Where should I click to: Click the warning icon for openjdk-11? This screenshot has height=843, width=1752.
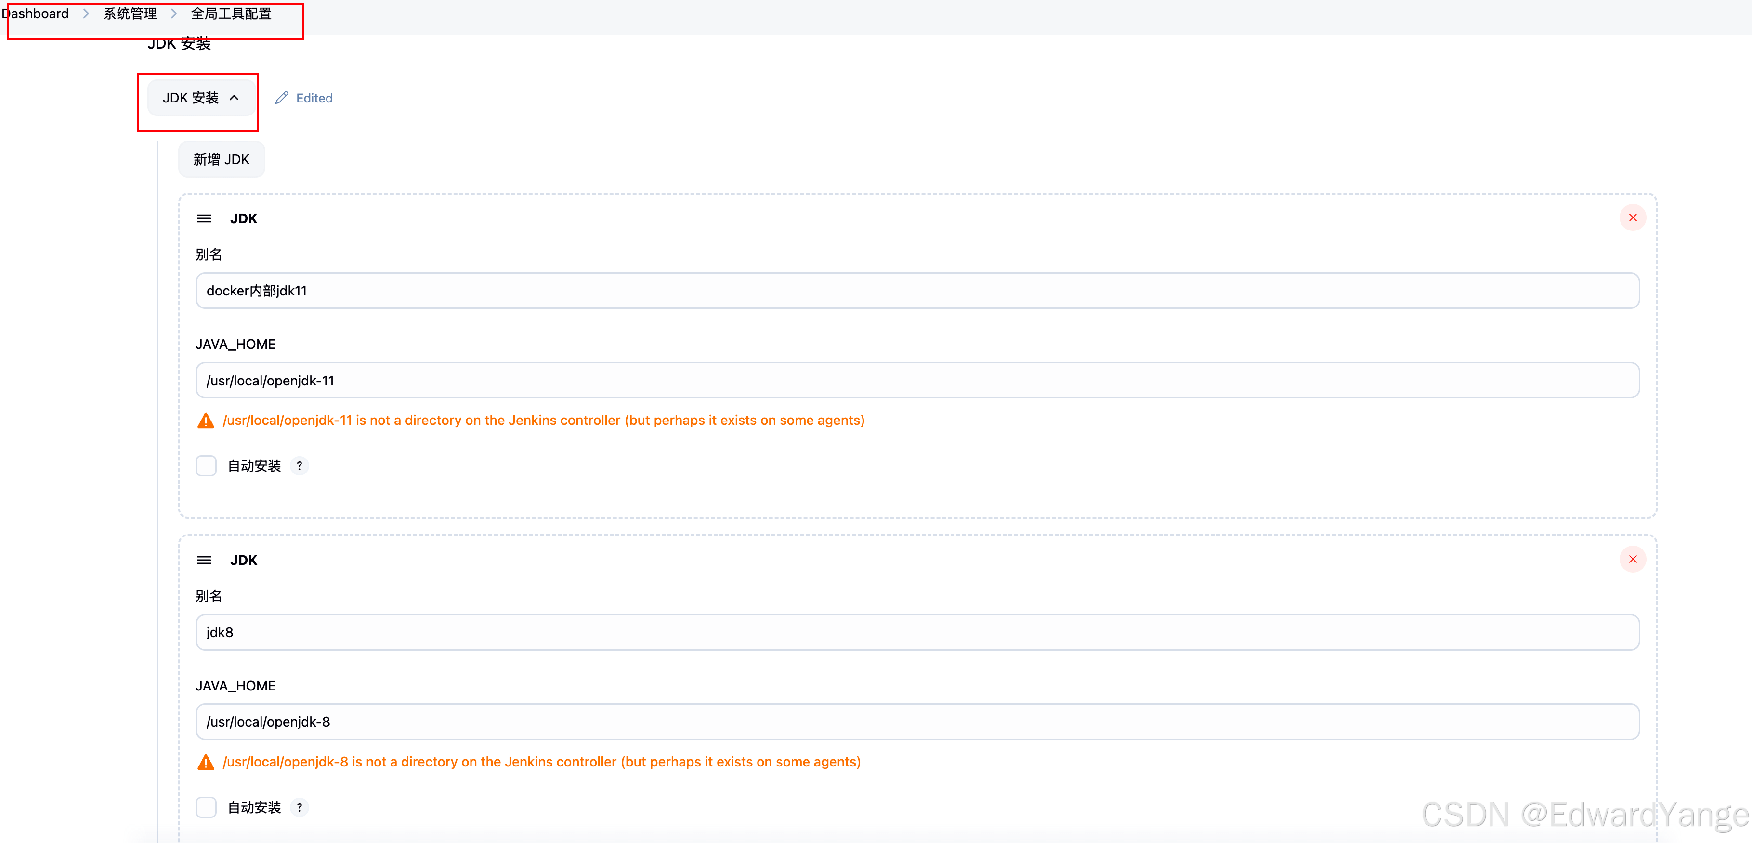pos(206,421)
